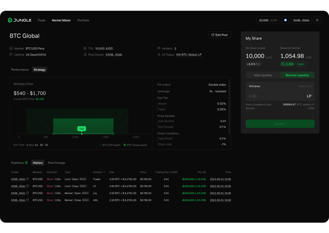This screenshot has width=329, height=233.
Task: Open the 20,000 JUSD balance box
Action: click(x=268, y=20)
